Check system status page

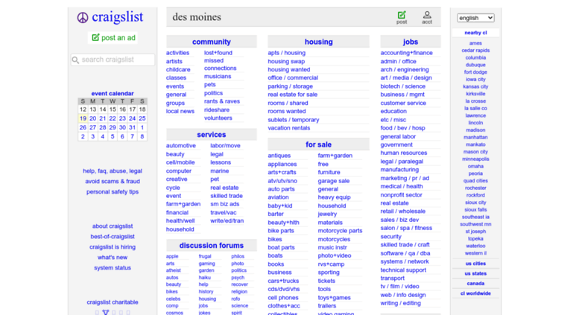coord(113,268)
